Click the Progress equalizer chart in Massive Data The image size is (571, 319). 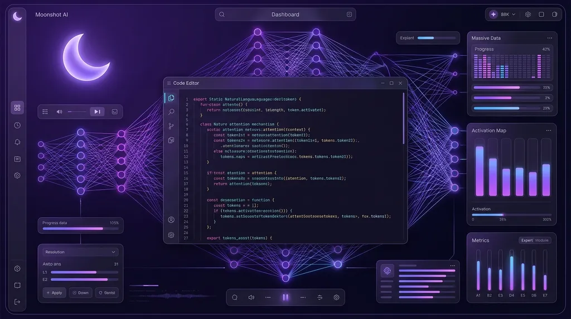tap(512, 66)
